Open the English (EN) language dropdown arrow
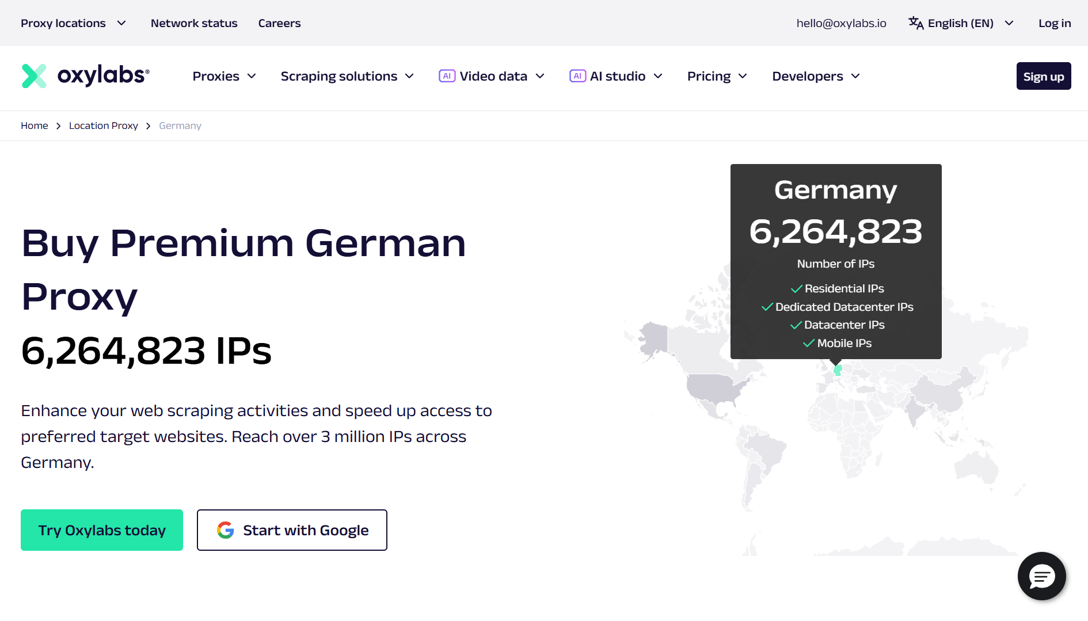 (1009, 23)
